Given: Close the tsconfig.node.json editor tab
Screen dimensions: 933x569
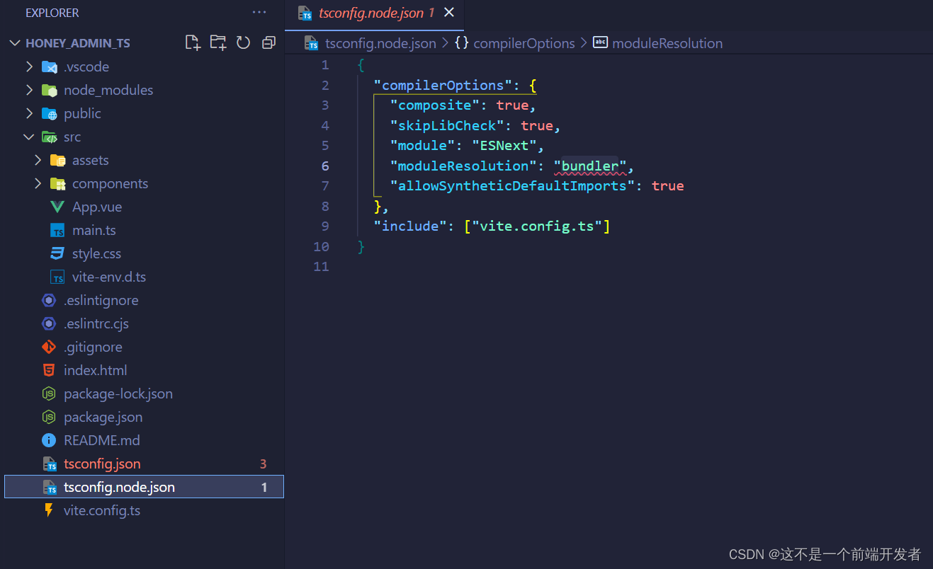Looking at the screenshot, I should tap(448, 13).
